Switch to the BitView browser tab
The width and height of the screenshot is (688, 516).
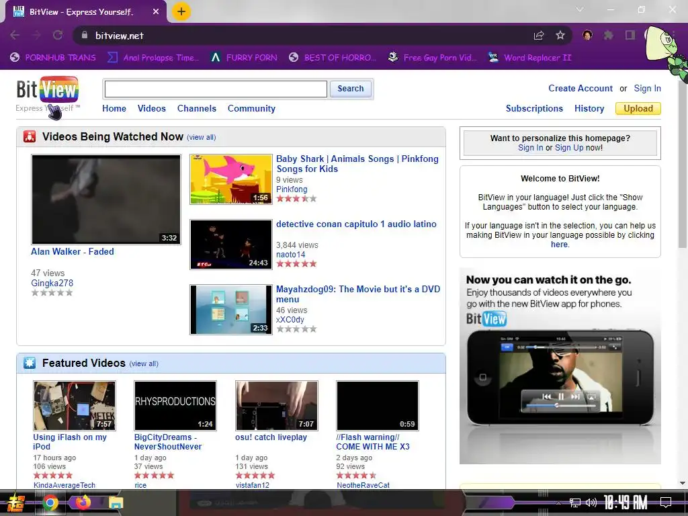tap(86, 12)
